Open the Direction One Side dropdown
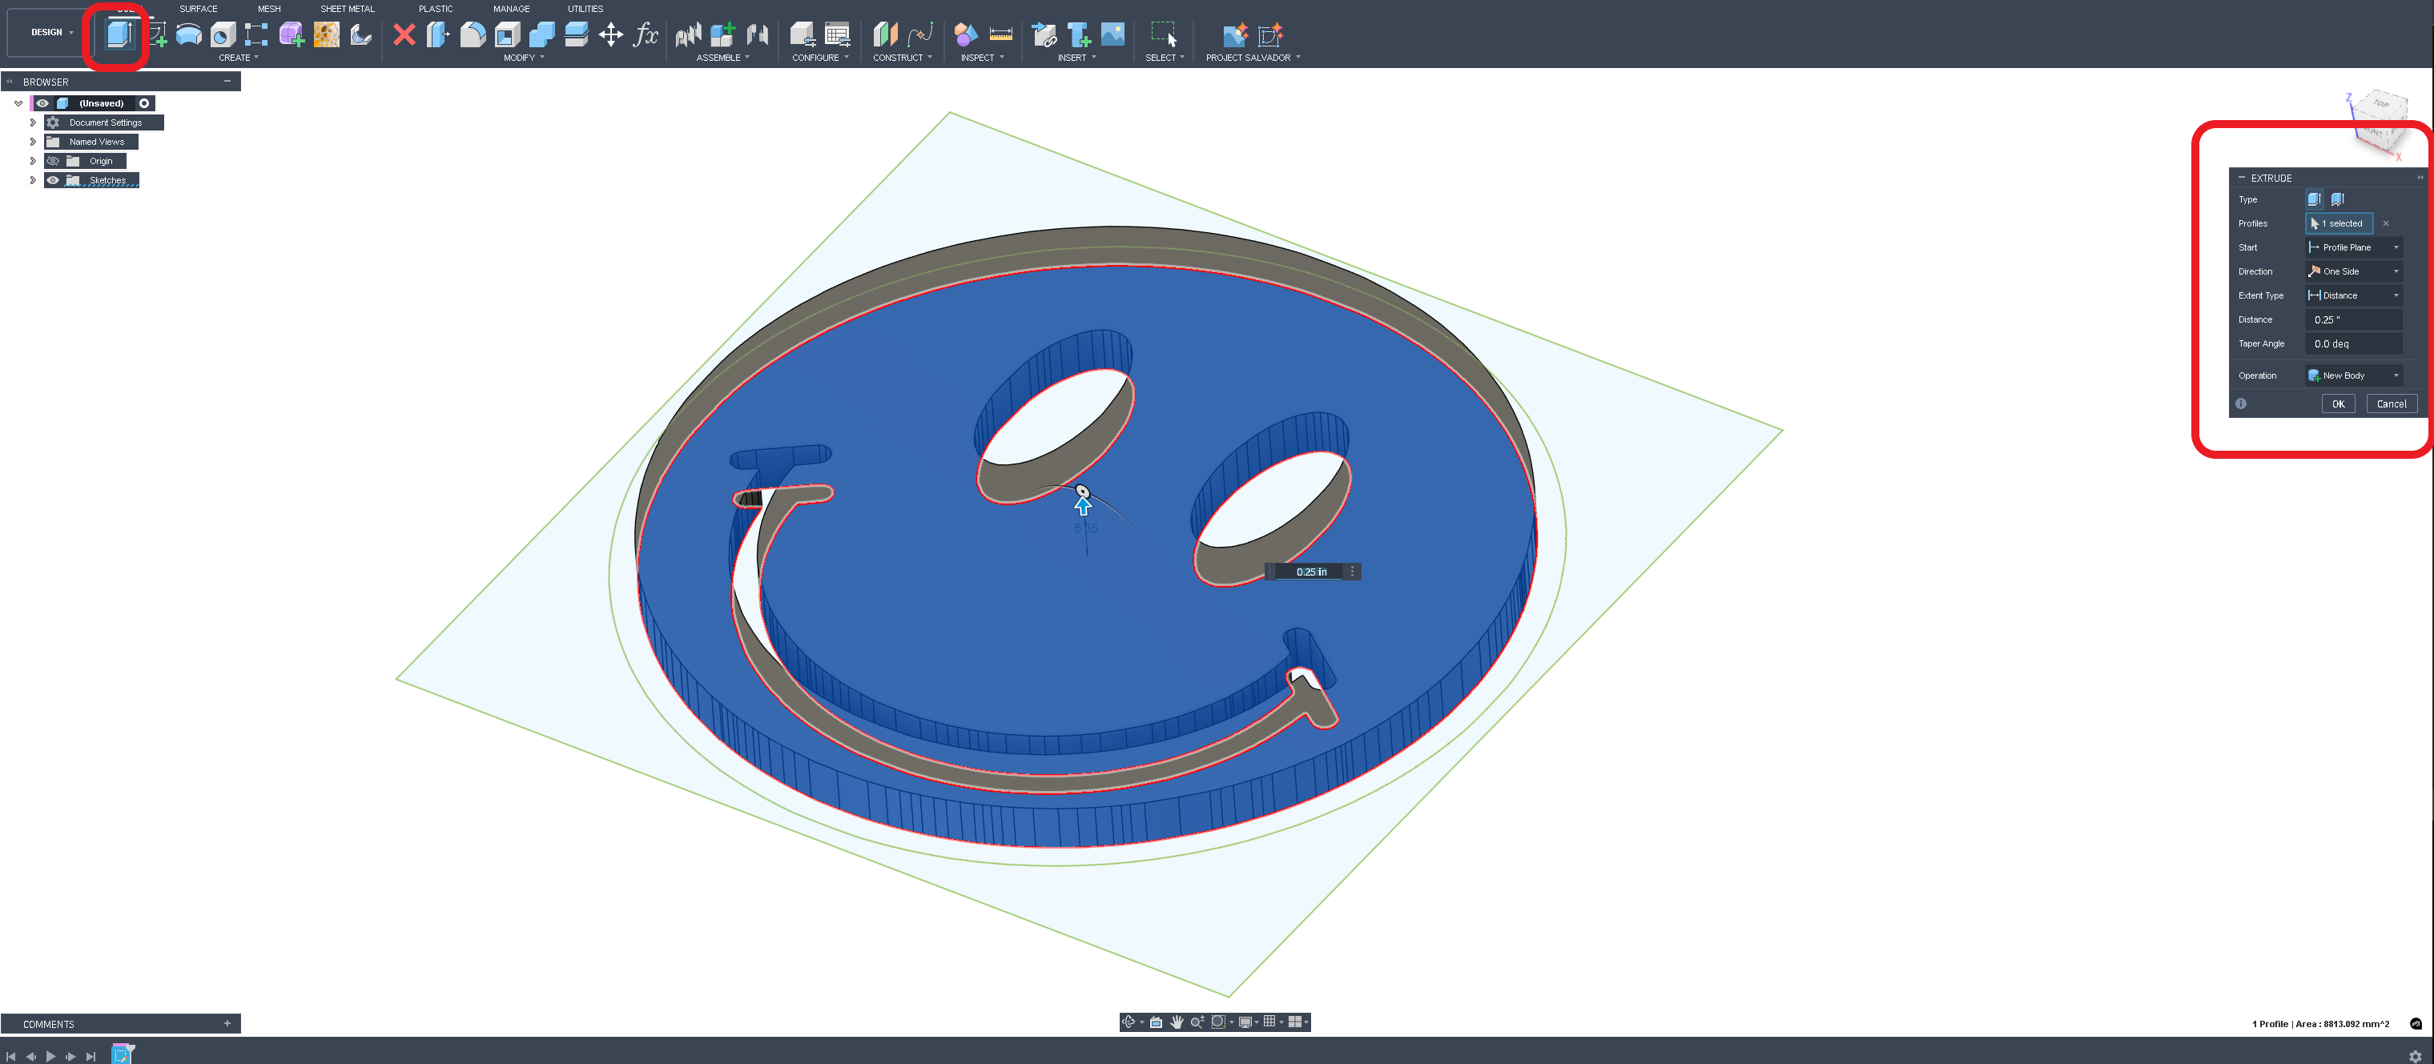Screen dimensions: 2434x1064 coord(2354,272)
